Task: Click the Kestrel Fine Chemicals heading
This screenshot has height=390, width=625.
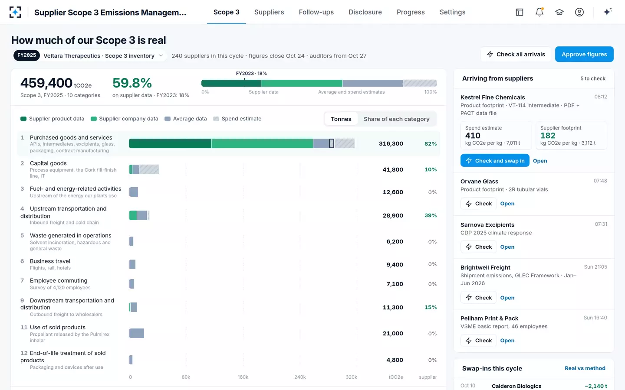Action: click(493, 97)
